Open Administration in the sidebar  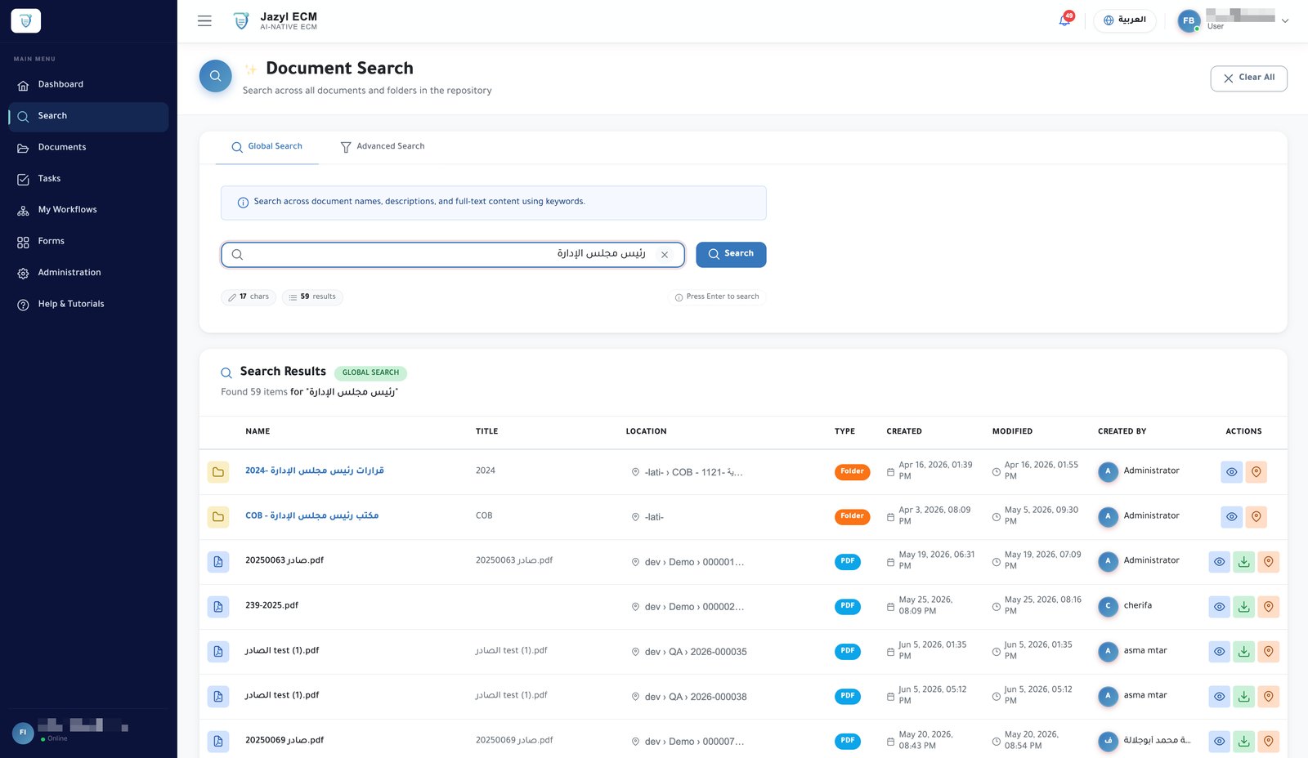[x=88, y=273]
